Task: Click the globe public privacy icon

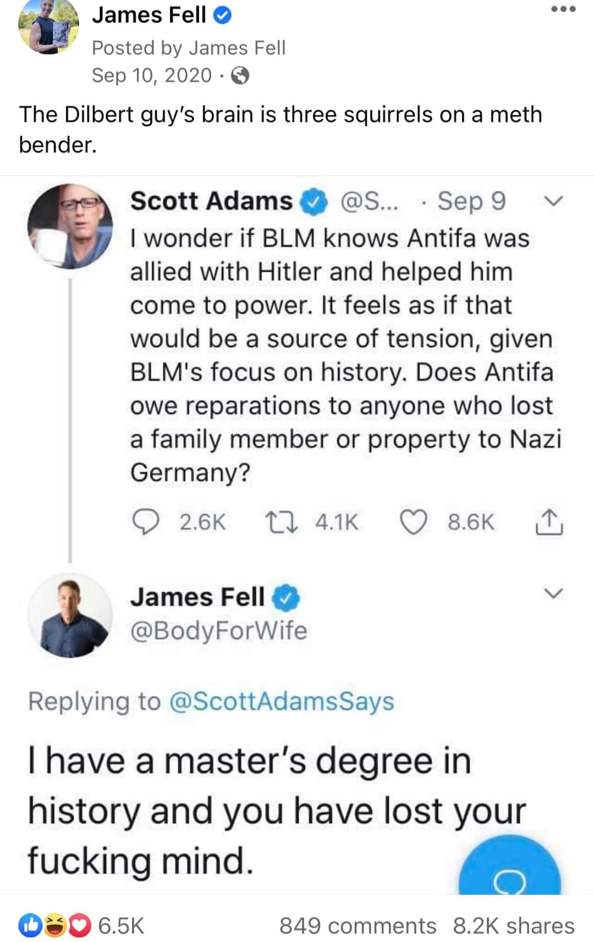Action: (240, 75)
